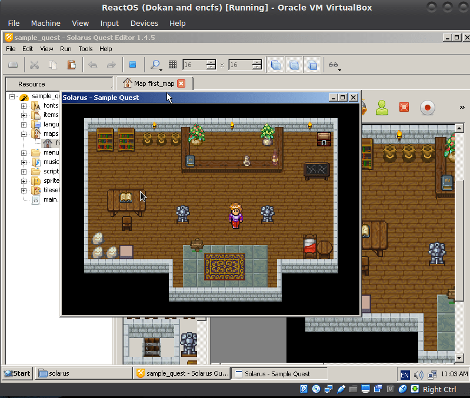Show more entity tools with » chevron
Image resolution: width=470 pixels, height=398 pixels.
tap(462, 107)
